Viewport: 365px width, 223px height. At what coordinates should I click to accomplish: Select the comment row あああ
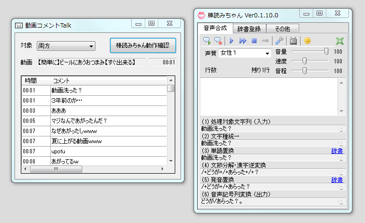tap(94, 111)
